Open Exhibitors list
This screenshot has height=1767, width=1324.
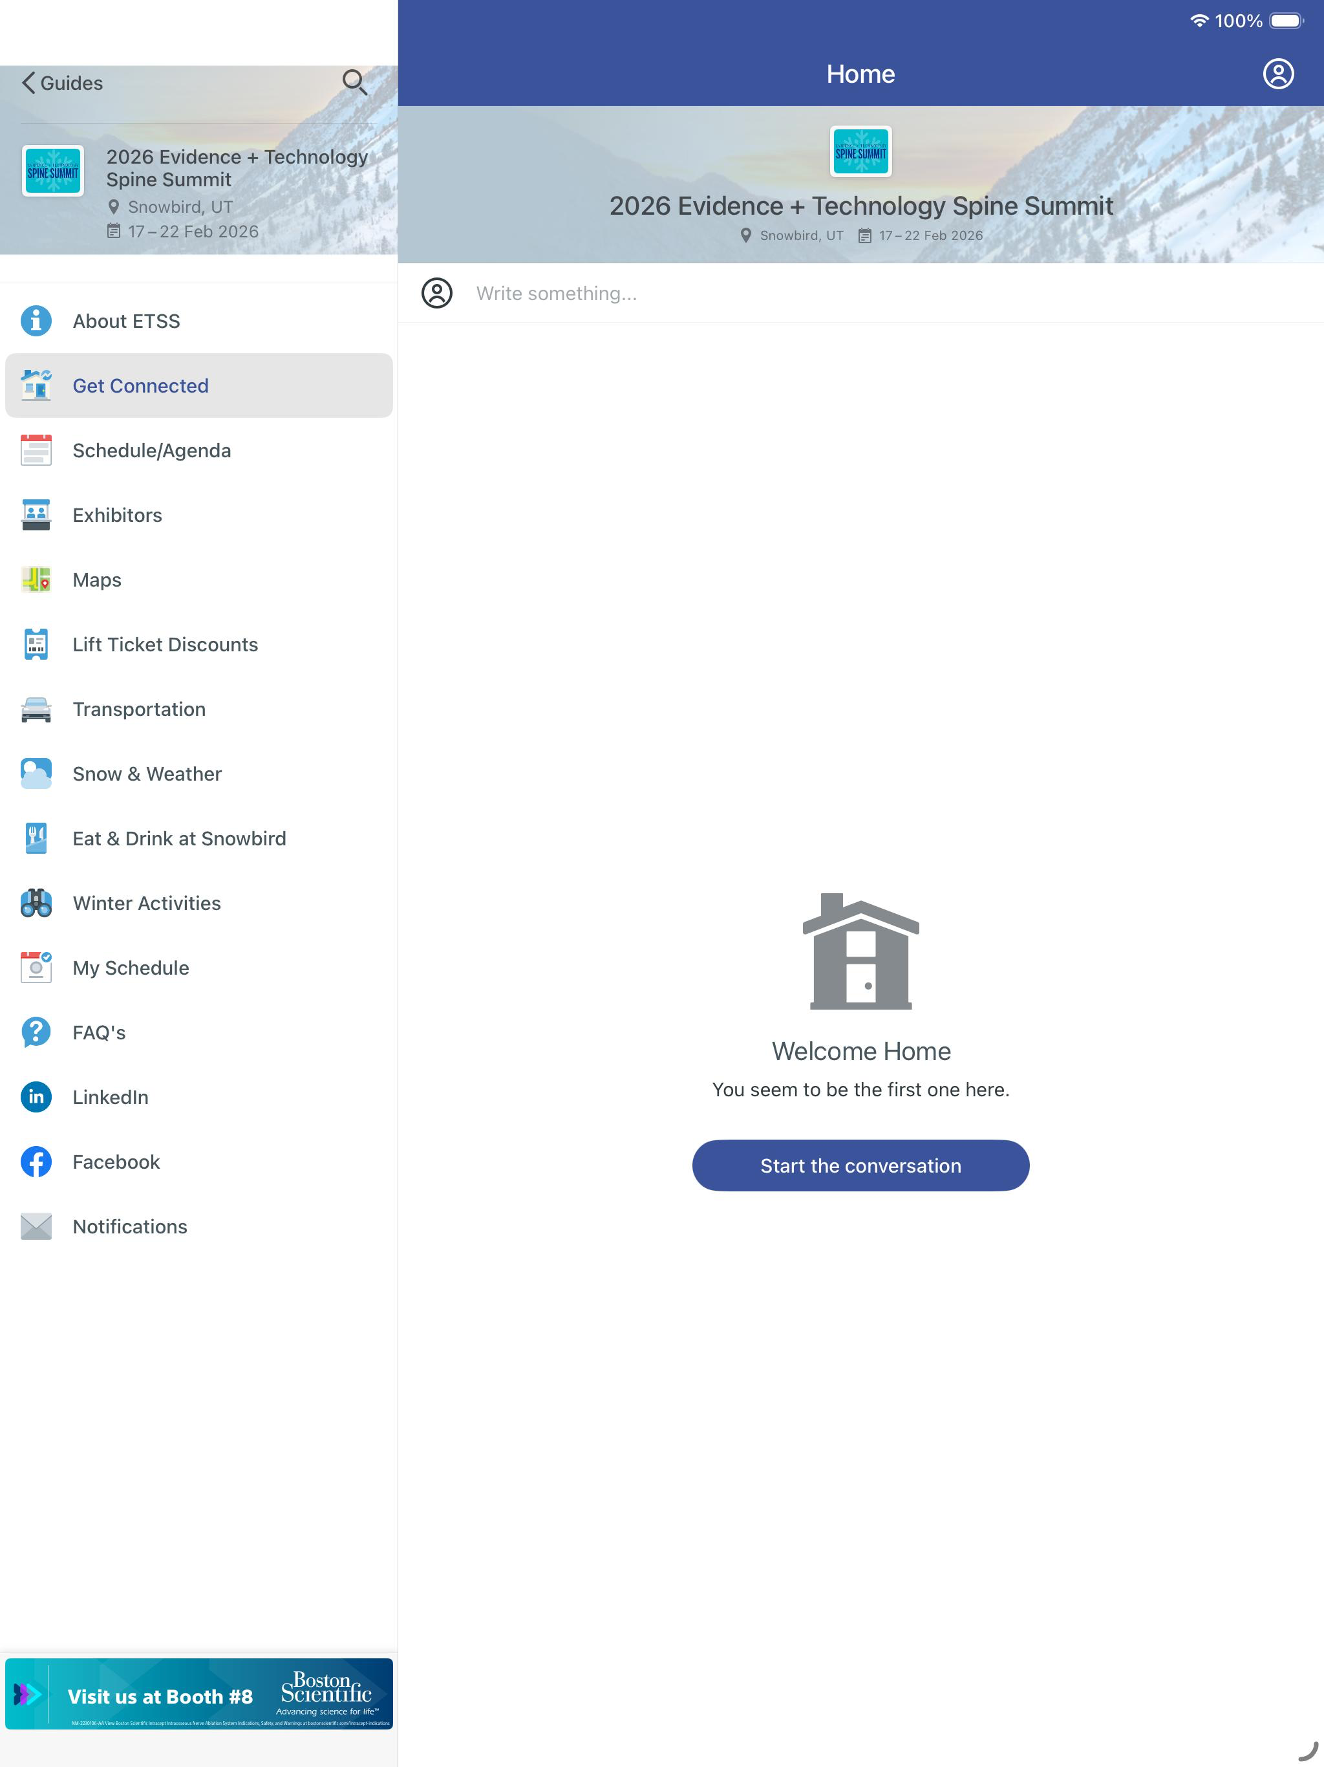[199, 515]
